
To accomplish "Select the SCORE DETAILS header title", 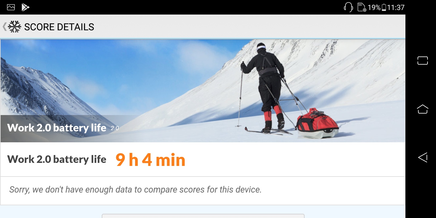I will (x=59, y=27).
